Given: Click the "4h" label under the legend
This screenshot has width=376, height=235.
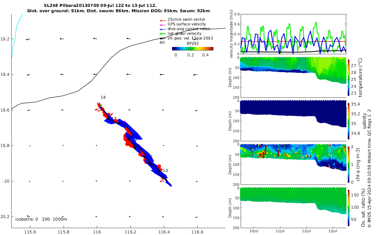Looking at the screenshot, I should [x=162, y=43].
